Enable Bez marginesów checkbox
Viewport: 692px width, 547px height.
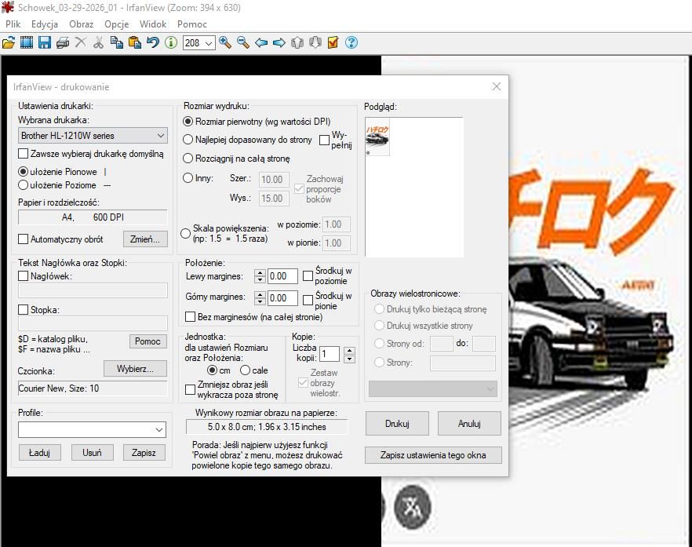[190, 317]
